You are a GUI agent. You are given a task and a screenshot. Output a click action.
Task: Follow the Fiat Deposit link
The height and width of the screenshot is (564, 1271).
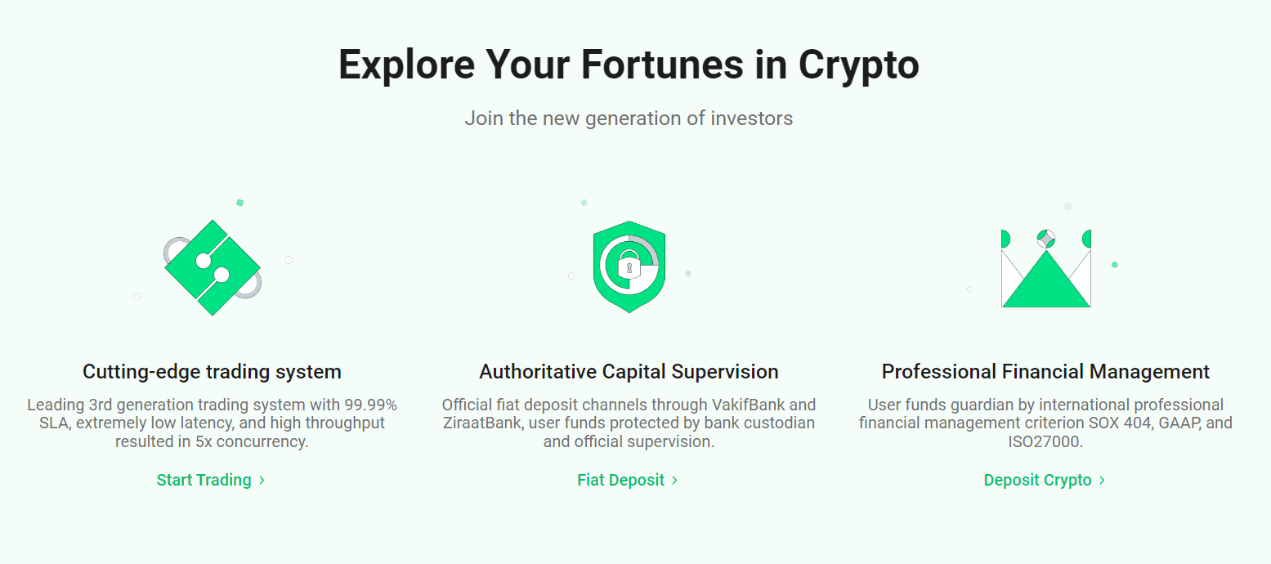click(621, 481)
